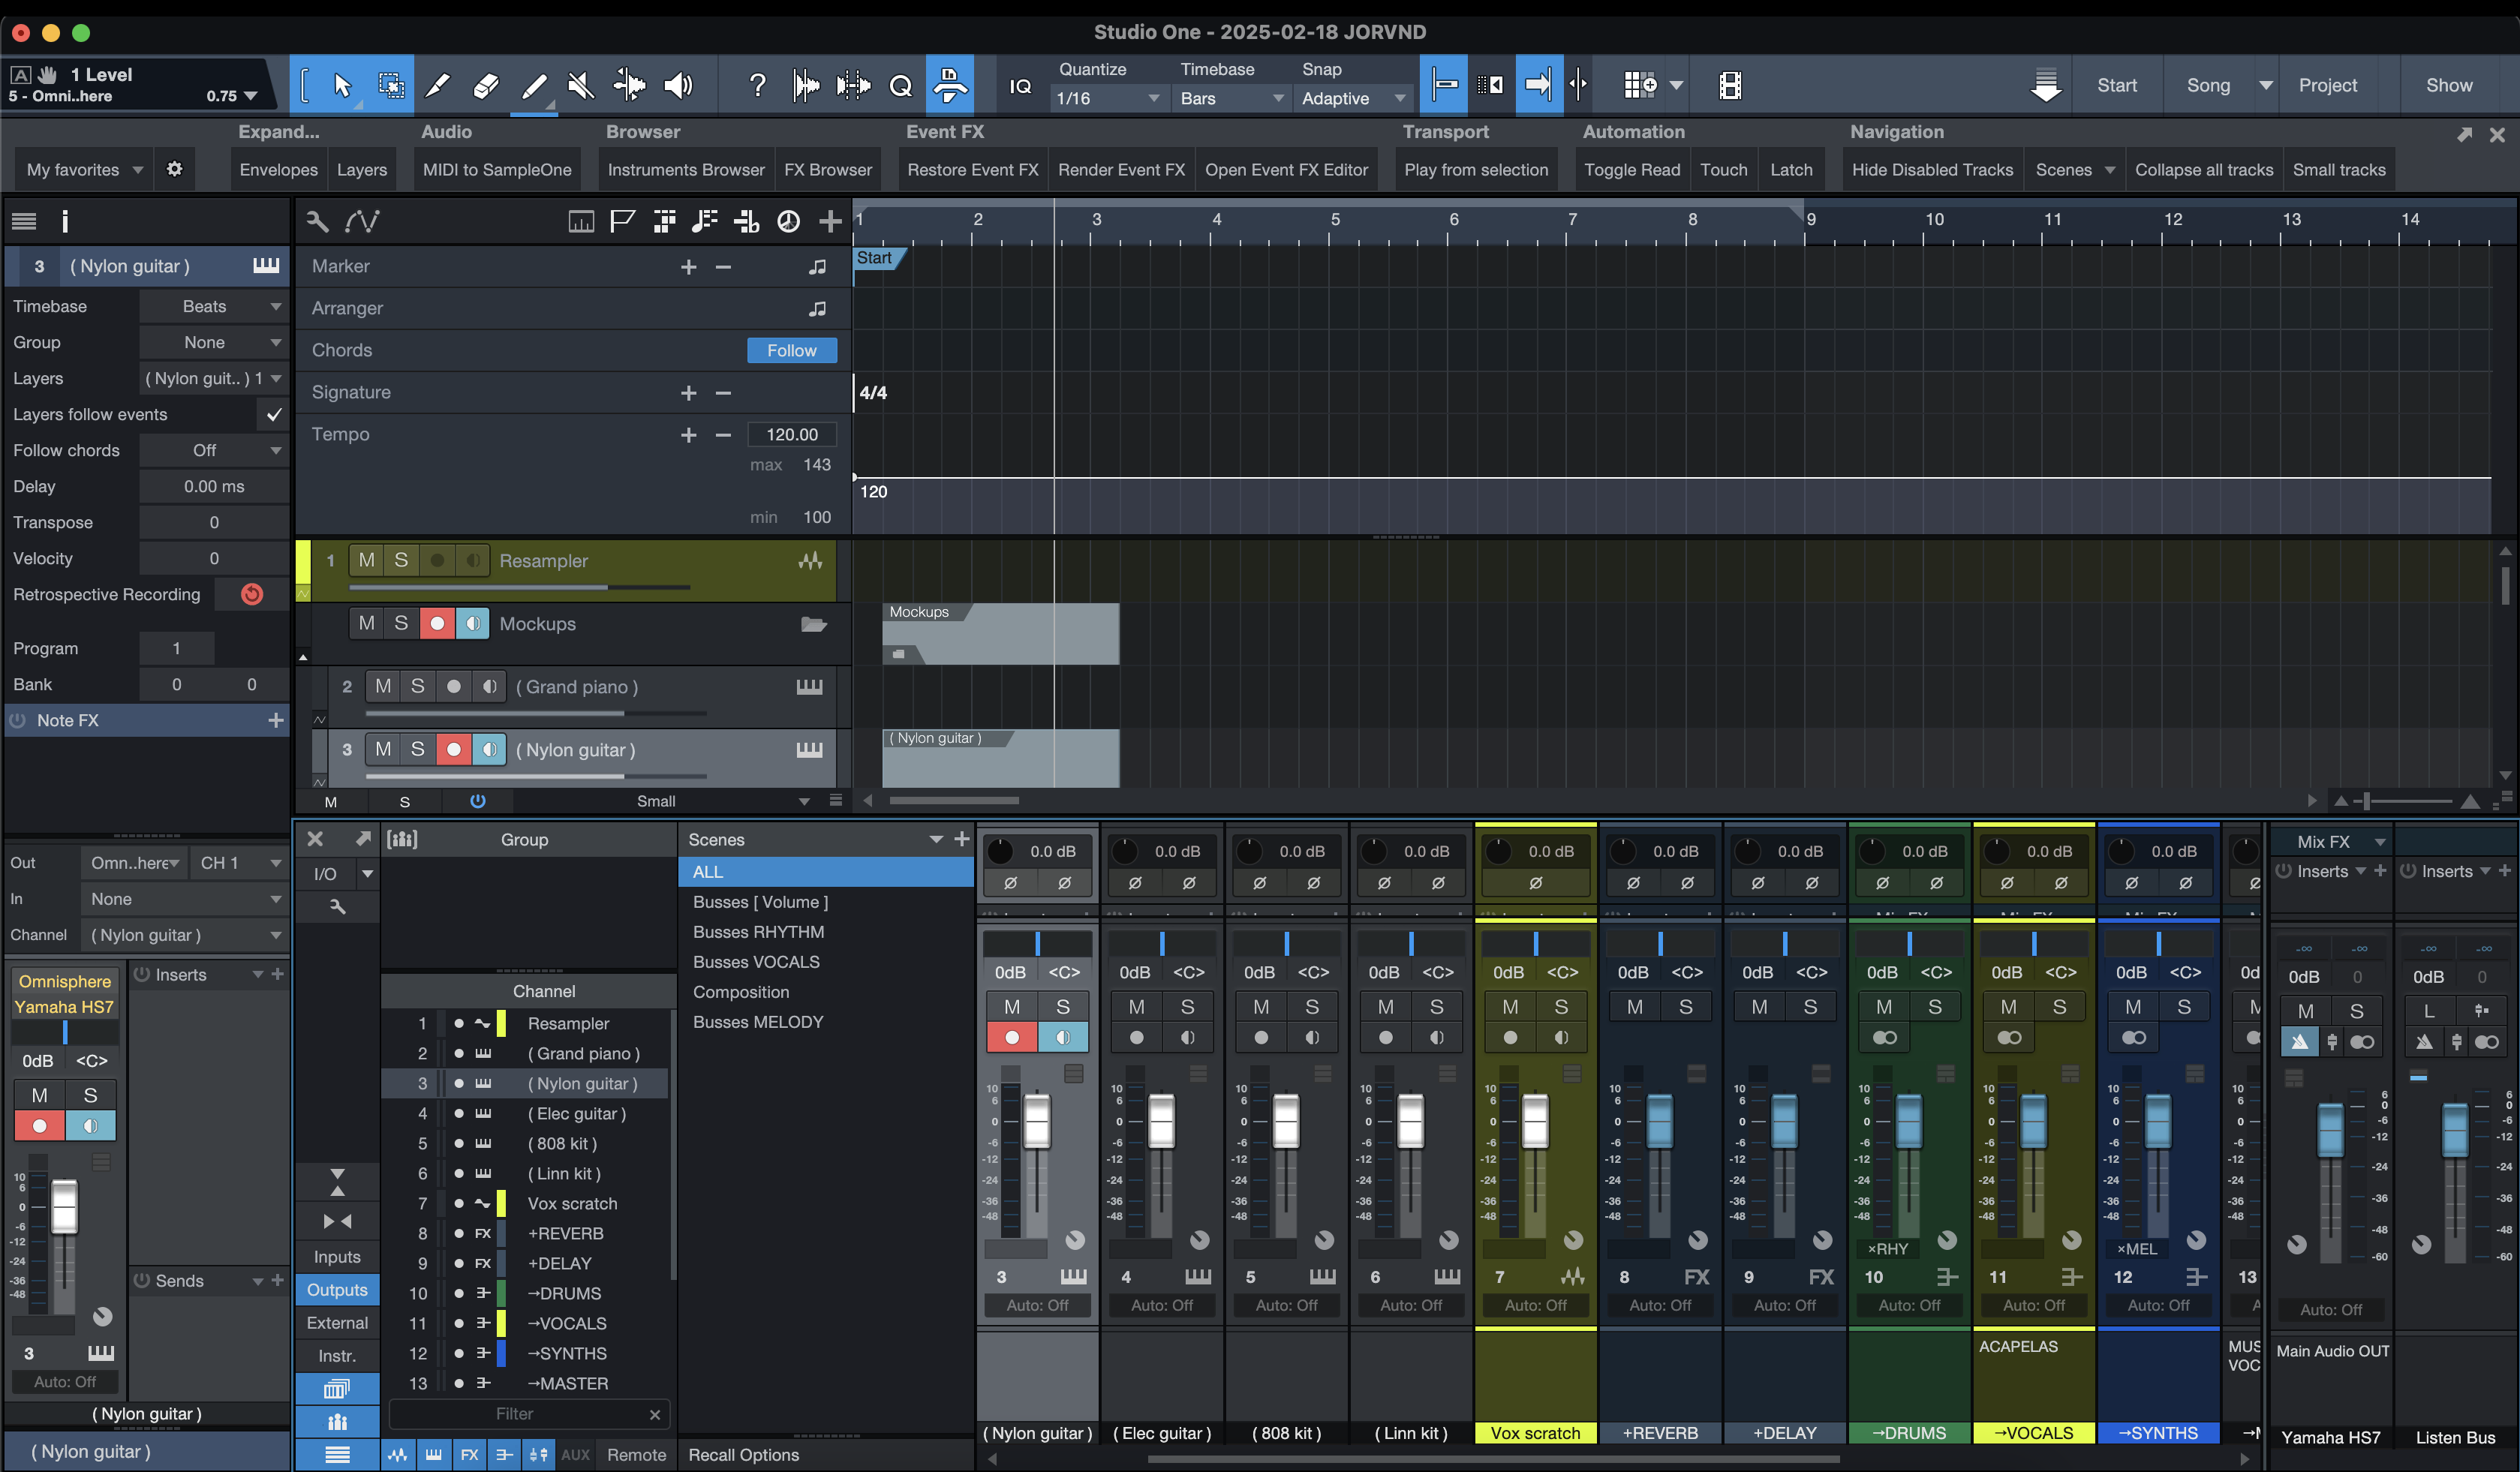Show automation curve icon in track header
The width and height of the screenshot is (2520, 1472).
(x=362, y=221)
